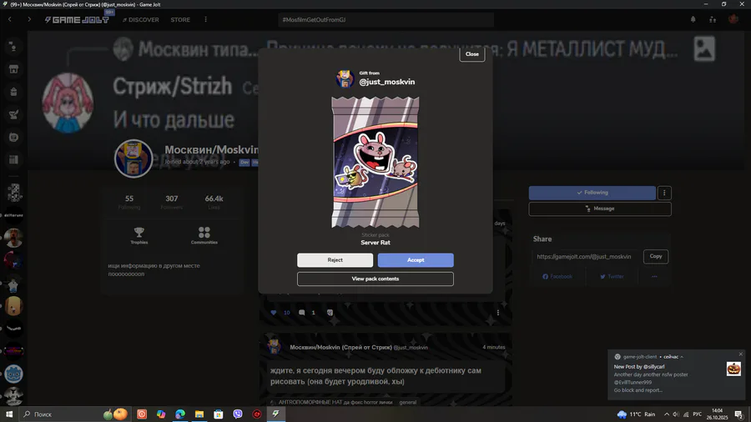Image resolution: width=751 pixels, height=422 pixels.
Task: View the 307 Followers list
Action: [171, 202]
